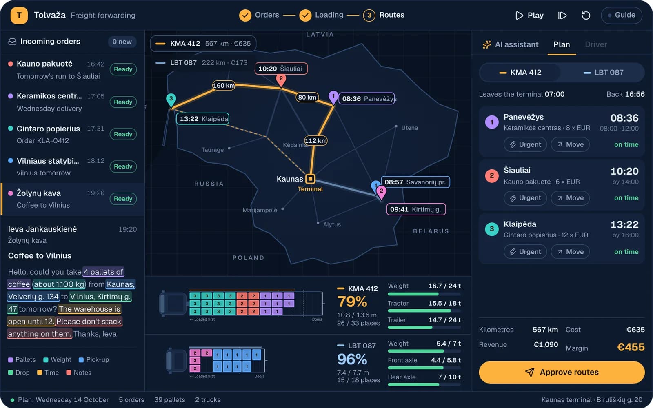Click the LBT 087 Rear axle progress bar
Screen dimensions: 653x408
pyautogui.click(x=424, y=384)
